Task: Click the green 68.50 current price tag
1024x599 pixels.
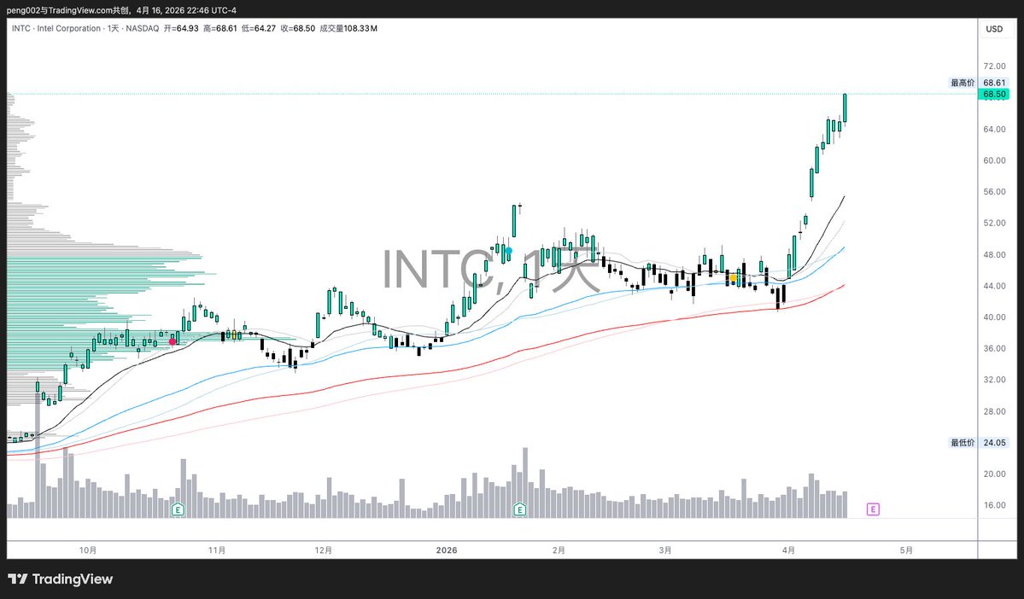Action: tap(994, 95)
